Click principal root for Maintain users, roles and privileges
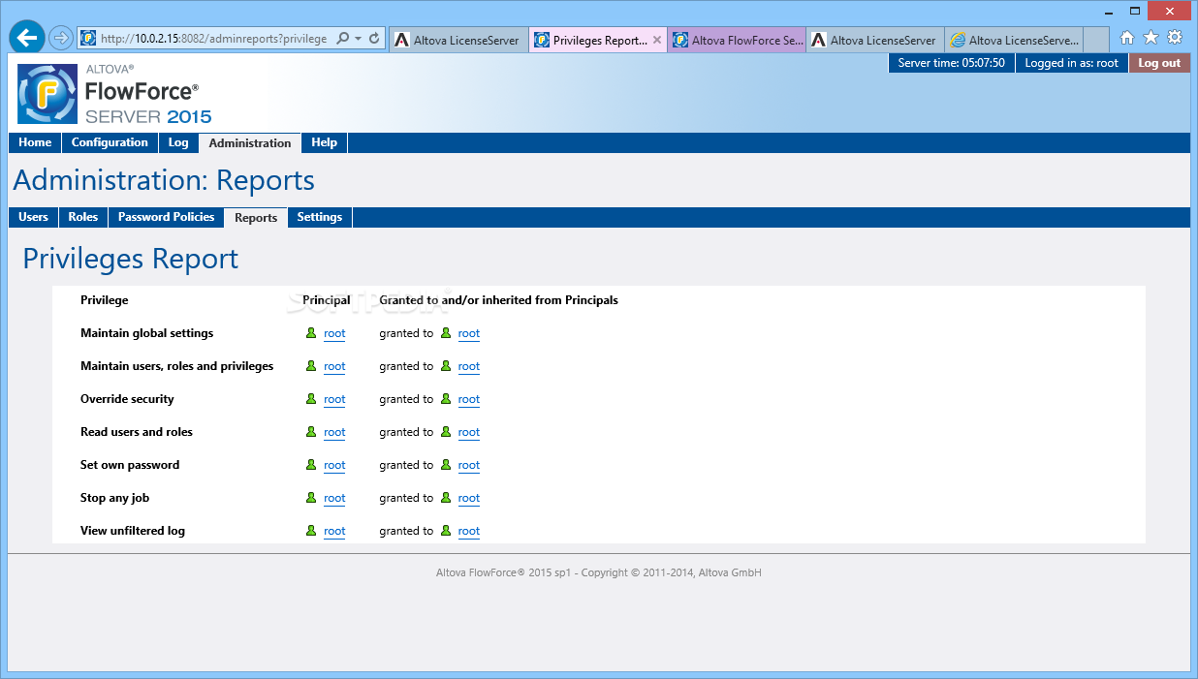 (334, 366)
